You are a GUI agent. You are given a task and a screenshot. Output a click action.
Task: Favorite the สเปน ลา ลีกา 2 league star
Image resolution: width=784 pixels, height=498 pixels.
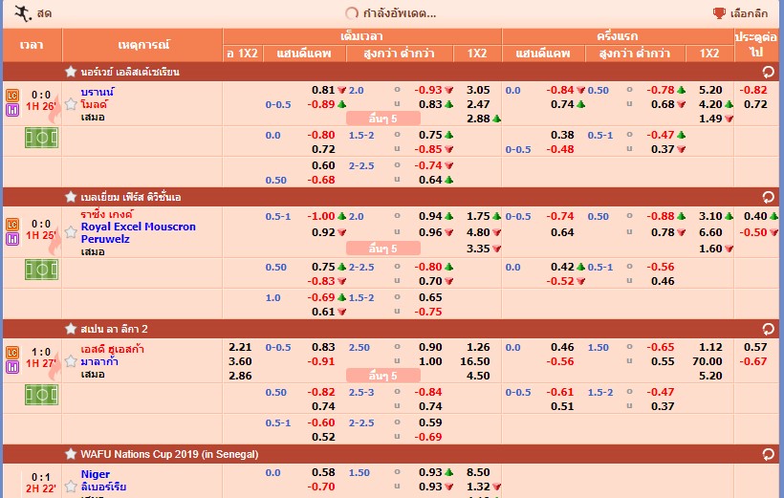(x=71, y=329)
